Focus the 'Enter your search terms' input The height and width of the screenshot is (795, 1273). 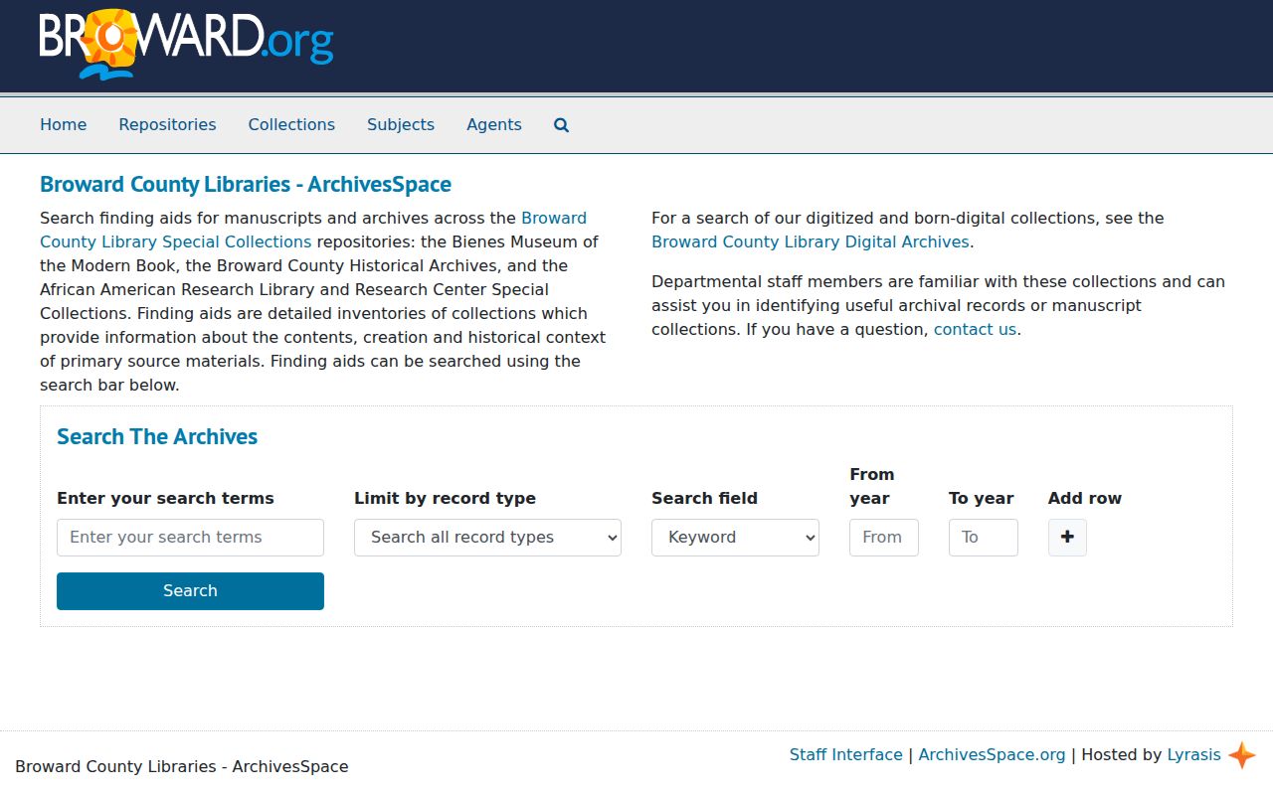coord(190,538)
